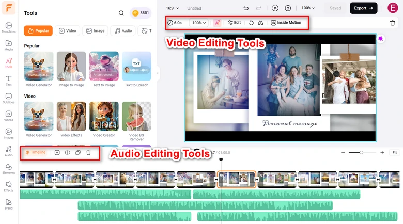Click the Untitled project name field

coord(194,8)
